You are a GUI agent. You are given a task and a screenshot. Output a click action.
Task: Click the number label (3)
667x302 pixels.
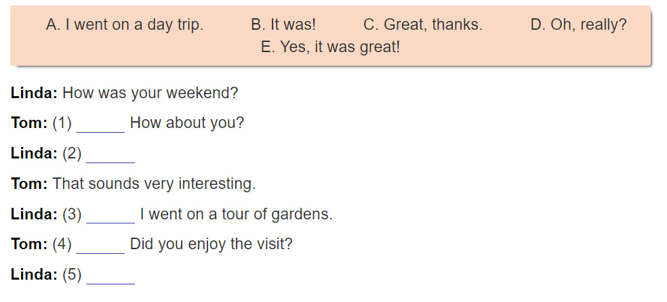(72, 214)
